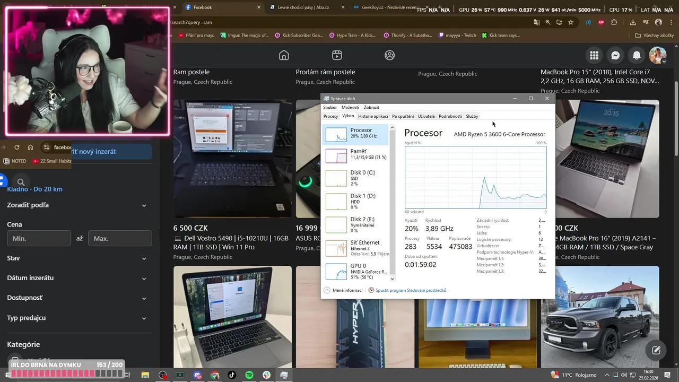Open the Facebook profile avatar menu

point(658,55)
